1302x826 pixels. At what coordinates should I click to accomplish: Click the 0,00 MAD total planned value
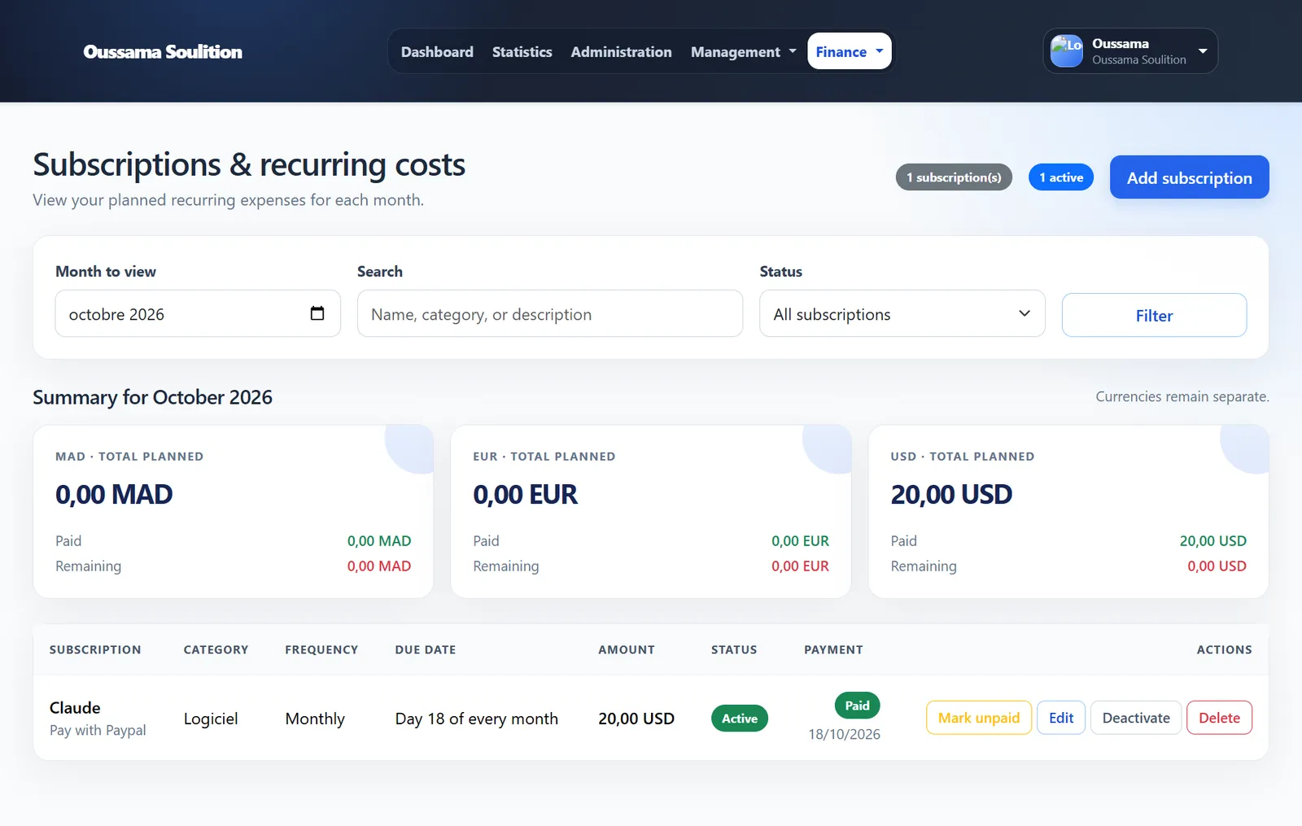click(114, 494)
